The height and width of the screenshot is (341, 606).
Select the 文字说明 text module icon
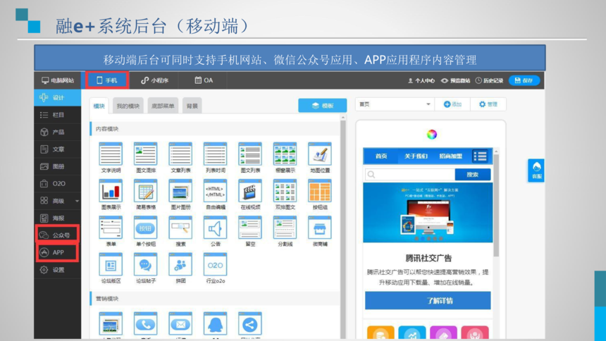111,154
